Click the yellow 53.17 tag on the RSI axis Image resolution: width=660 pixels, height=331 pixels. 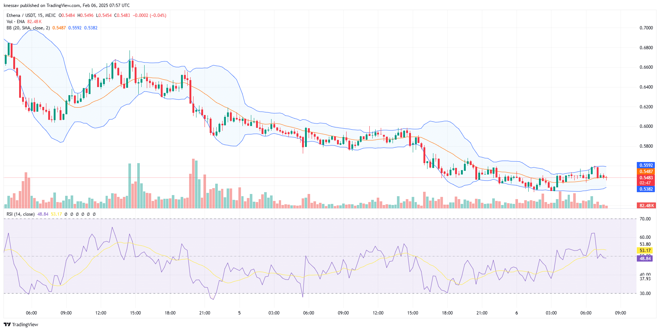tap(645, 251)
